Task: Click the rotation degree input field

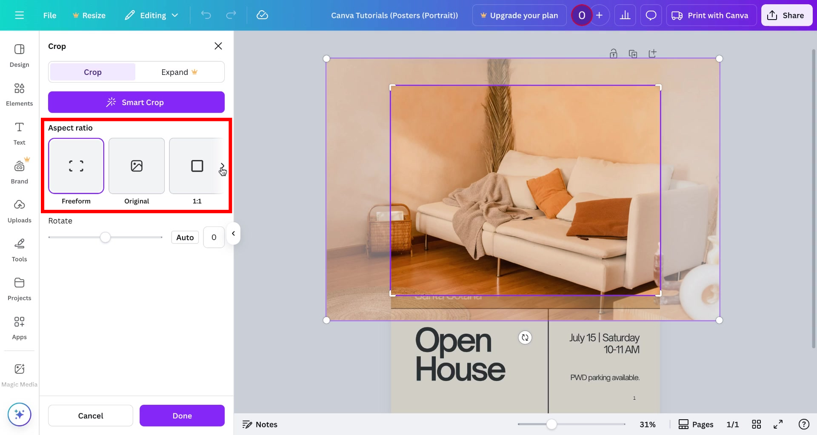Action: 214,237
